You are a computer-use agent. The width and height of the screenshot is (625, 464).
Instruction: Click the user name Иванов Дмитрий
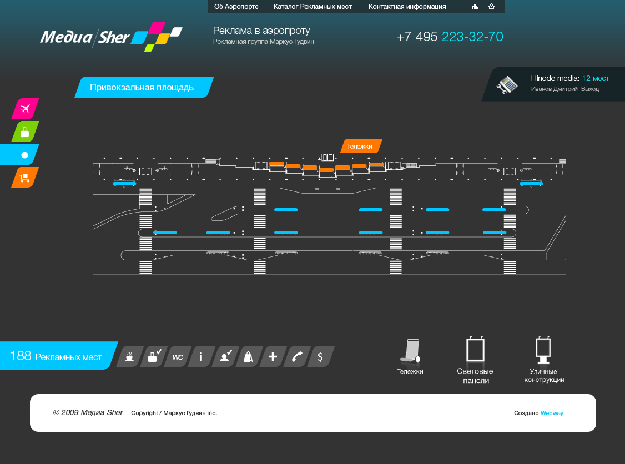pyautogui.click(x=554, y=89)
